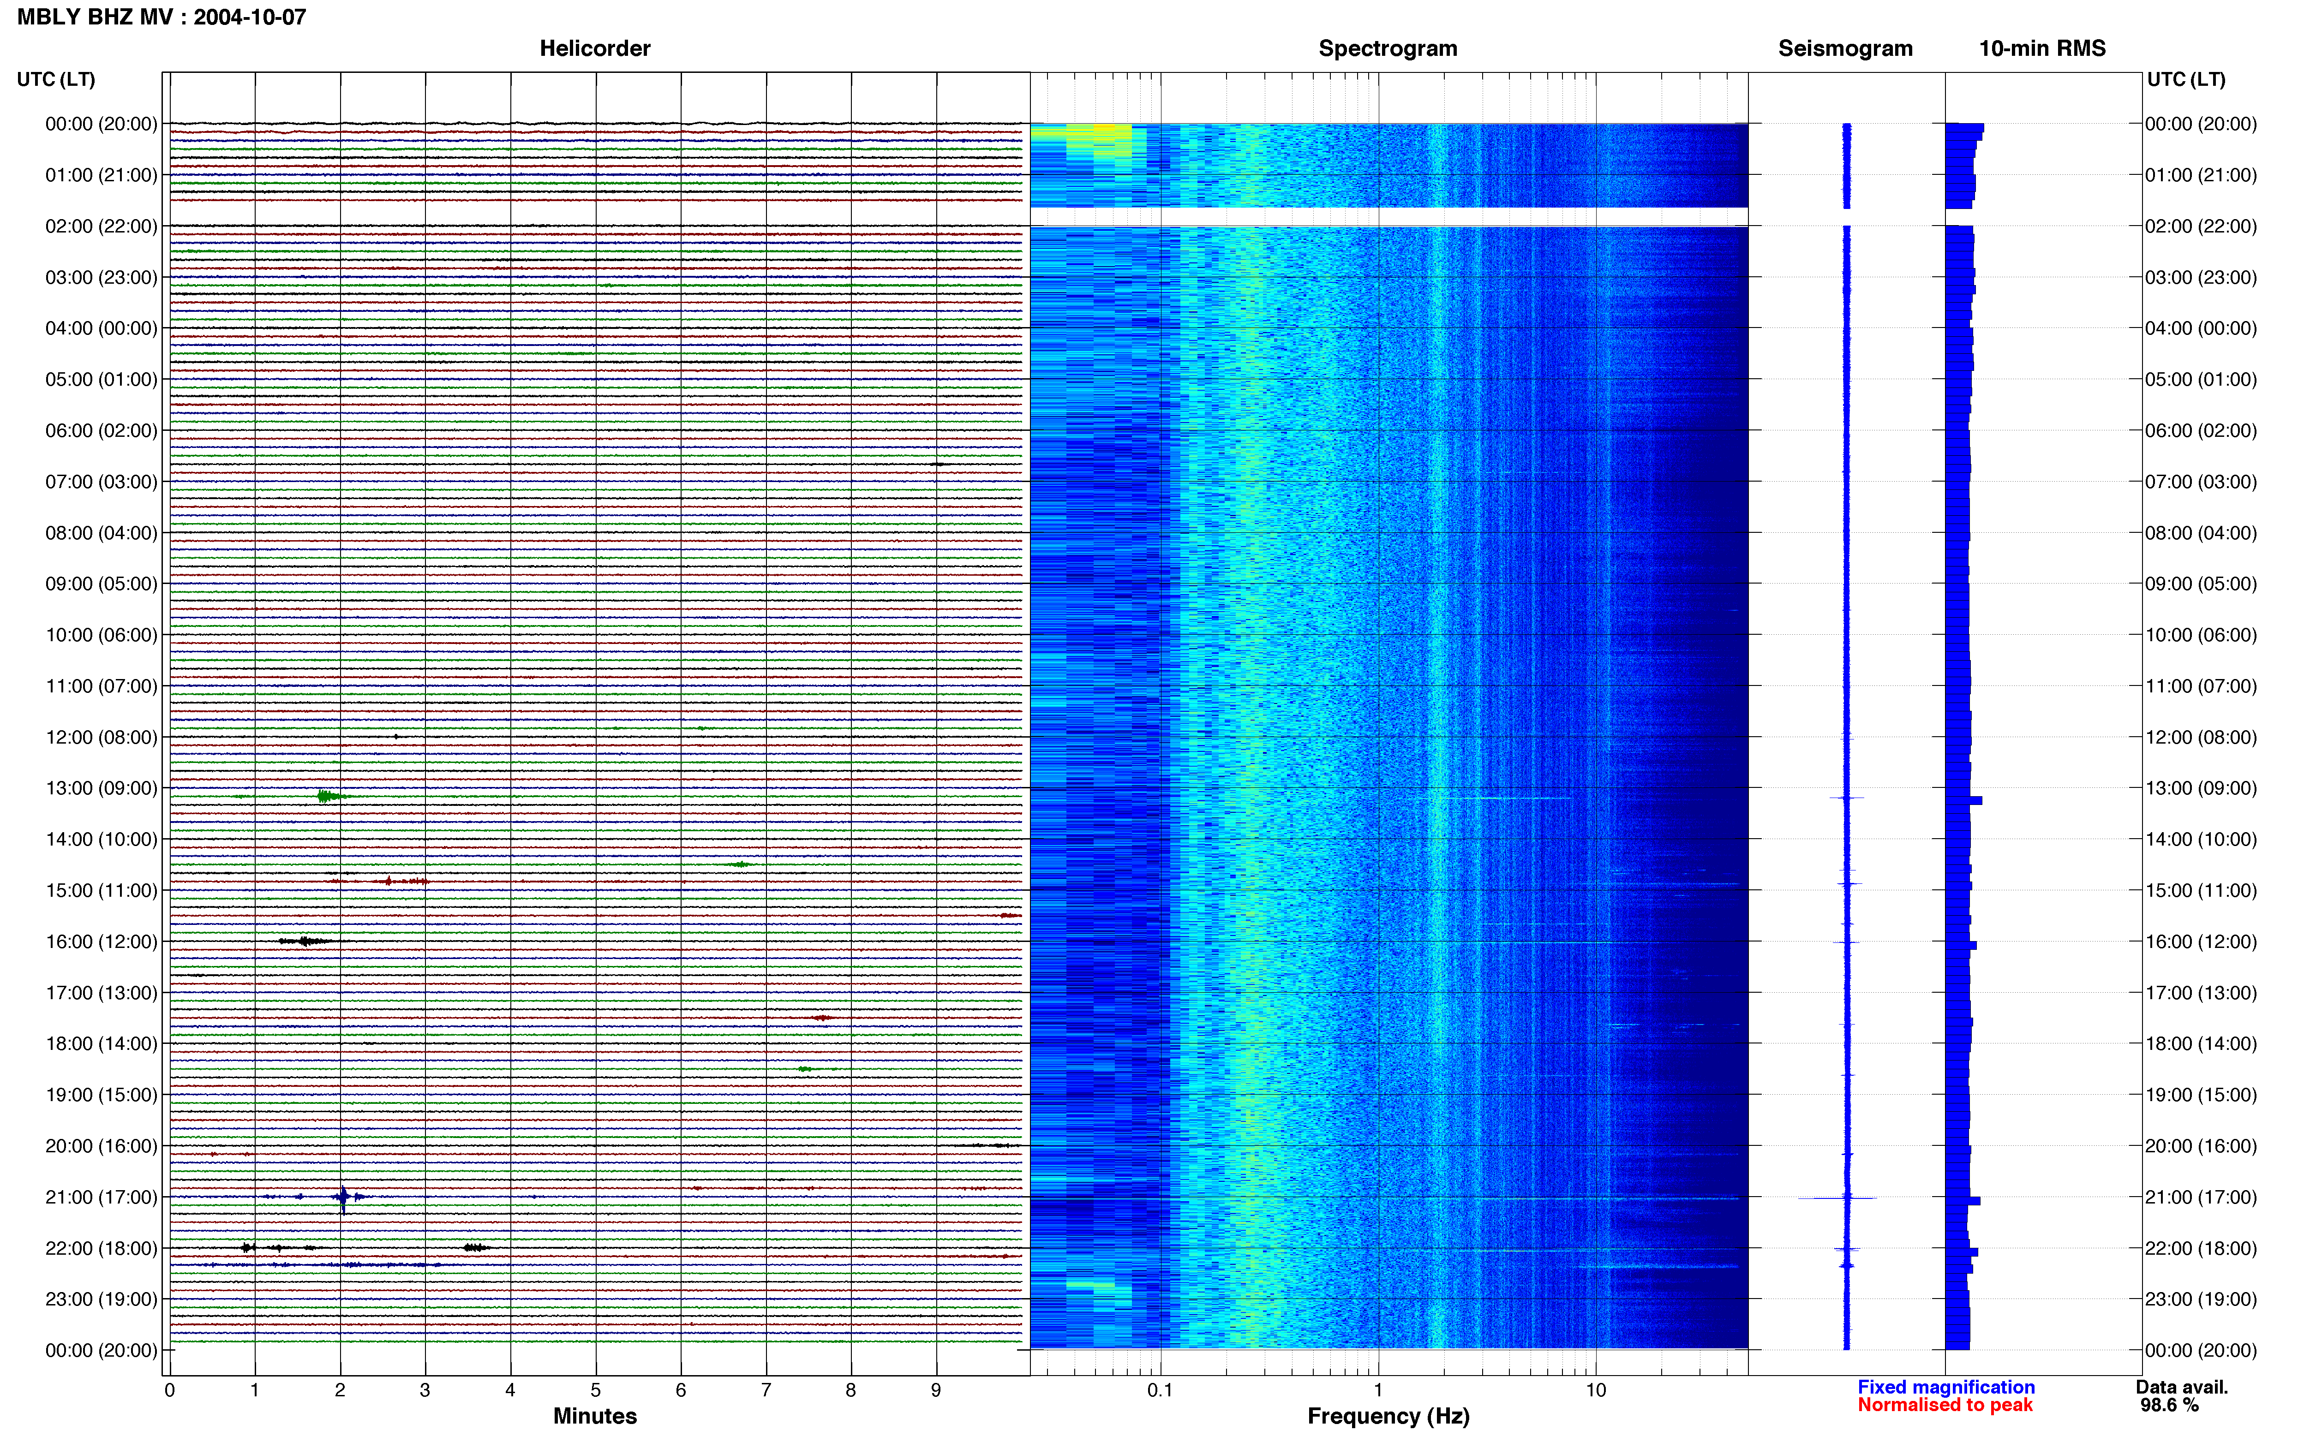Click the plot title 'MBLY BHZ MV : 2004-10-07'

[162, 16]
